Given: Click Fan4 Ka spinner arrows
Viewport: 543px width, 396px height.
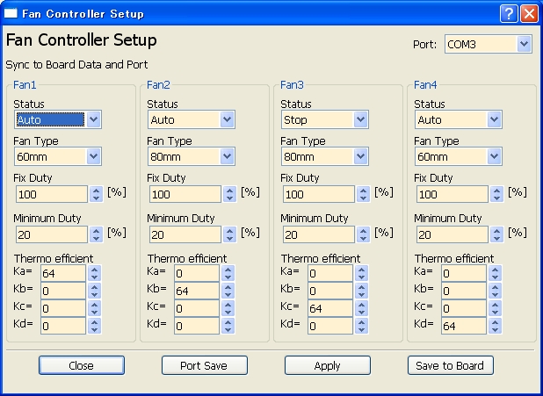Looking at the screenshot, I should (x=495, y=273).
